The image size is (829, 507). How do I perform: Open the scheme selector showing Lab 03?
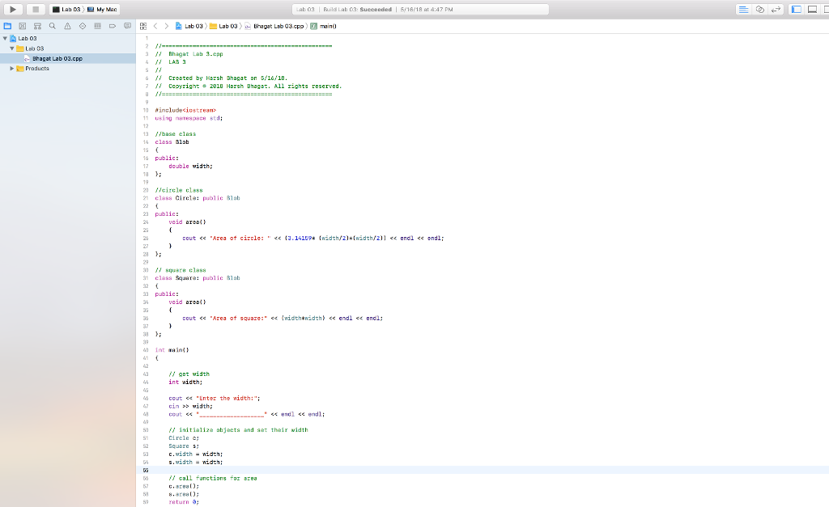point(67,9)
